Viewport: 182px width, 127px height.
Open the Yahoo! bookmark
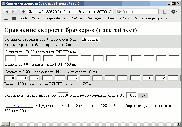(x=37, y=18)
